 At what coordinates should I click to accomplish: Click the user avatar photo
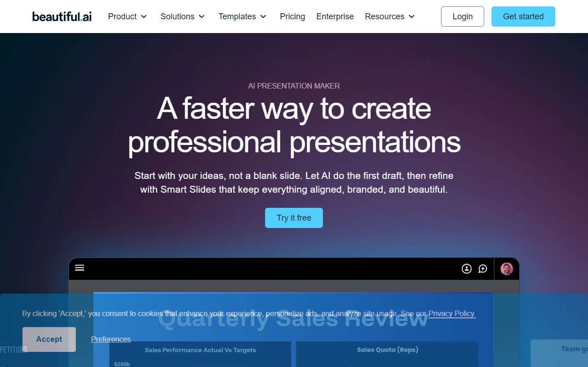[x=507, y=269]
